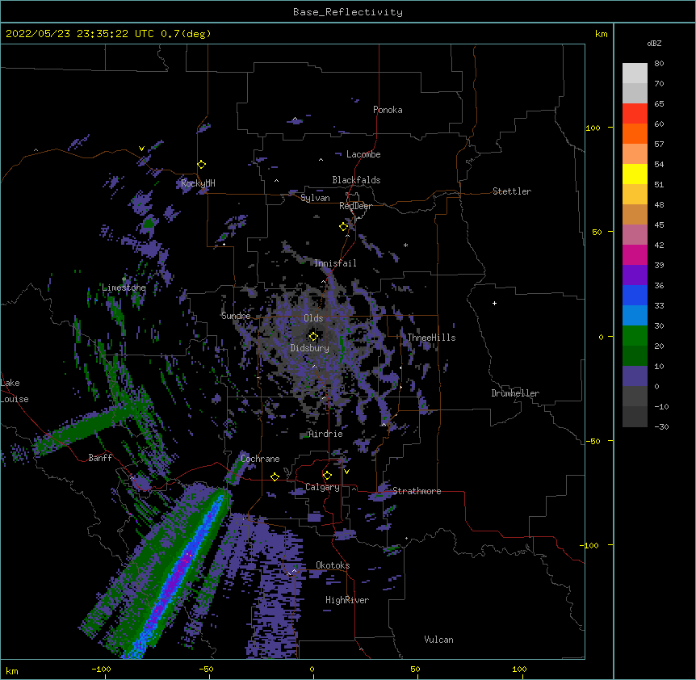This screenshot has height=680, width=696.
Task: Click the 100 tick label on the vertical axis
Action: tap(593, 128)
